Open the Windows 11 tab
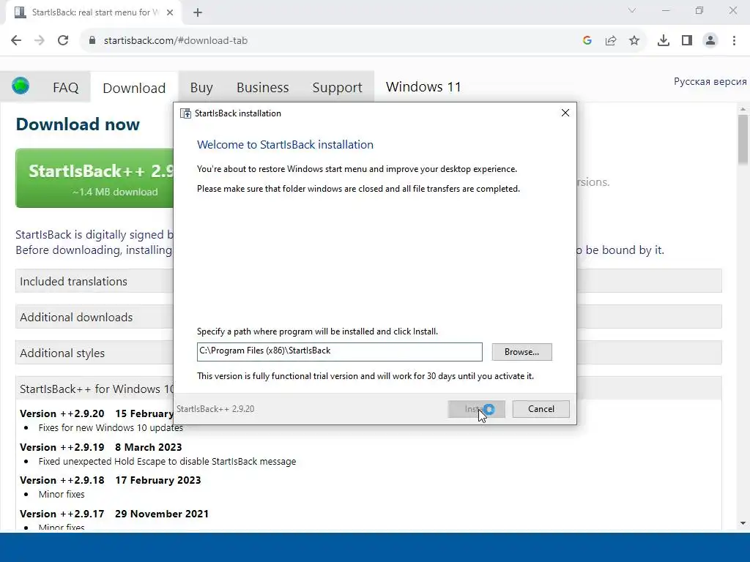This screenshot has width=750, height=562. pyautogui.click(x=423, y=87)
